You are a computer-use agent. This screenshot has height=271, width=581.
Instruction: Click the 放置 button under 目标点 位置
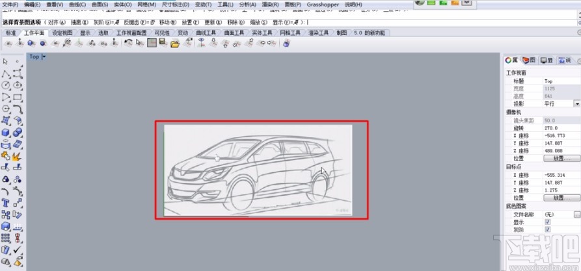tap(561, 198)
